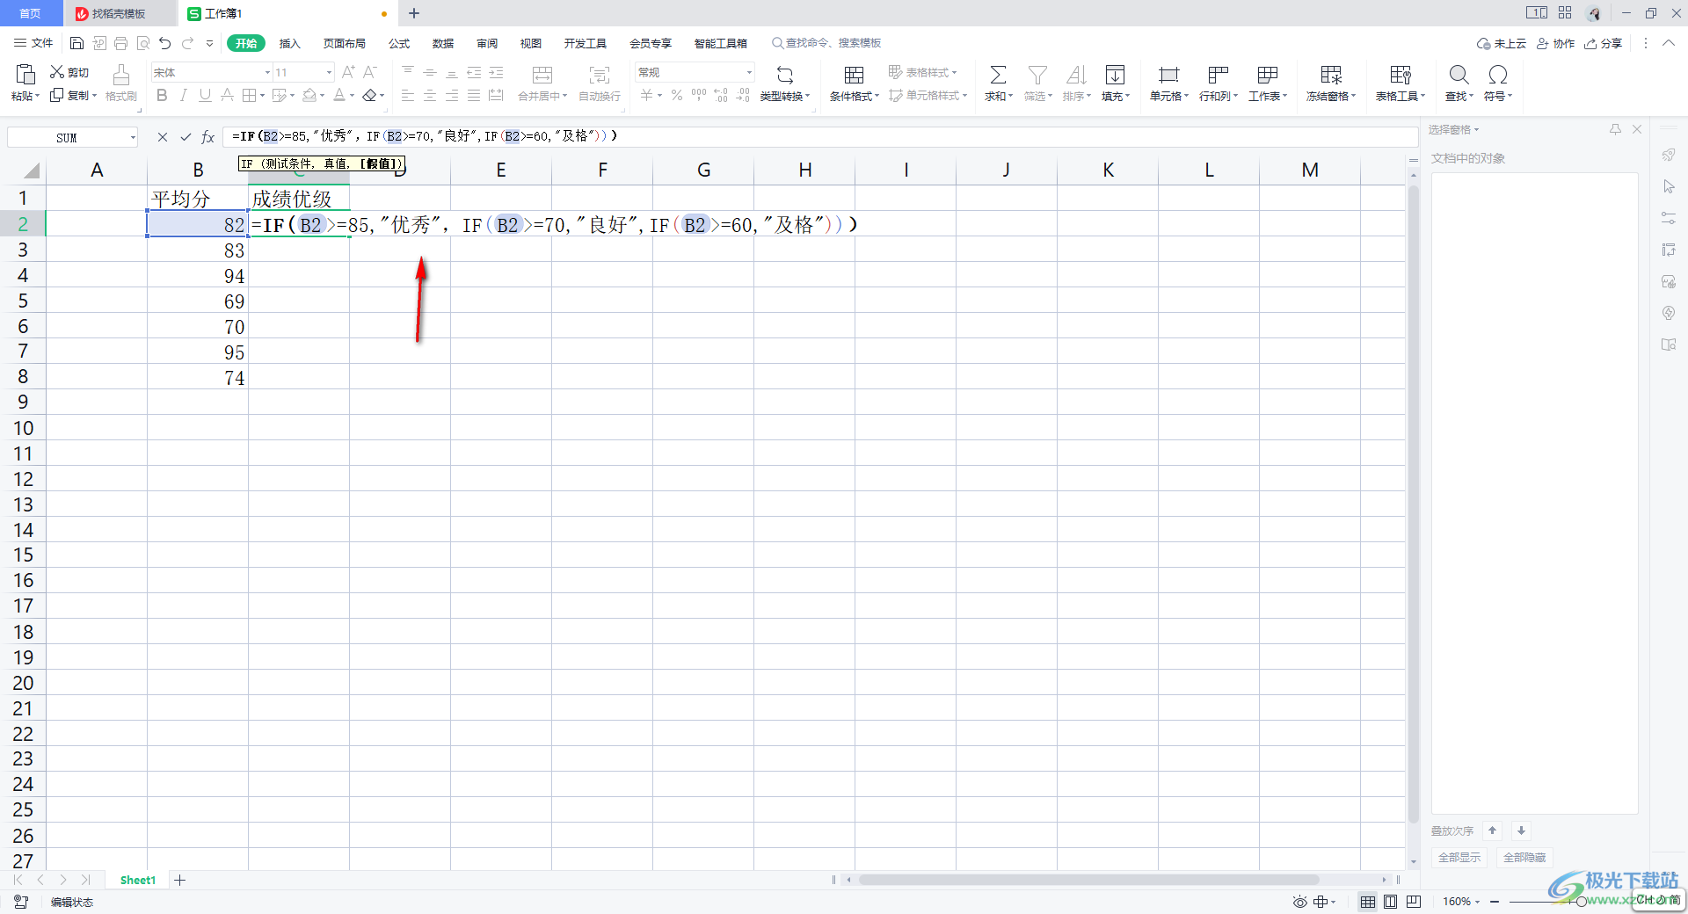Open the Formulas (公式) tab
The image size is (1688, 914).
click(399, 43)
